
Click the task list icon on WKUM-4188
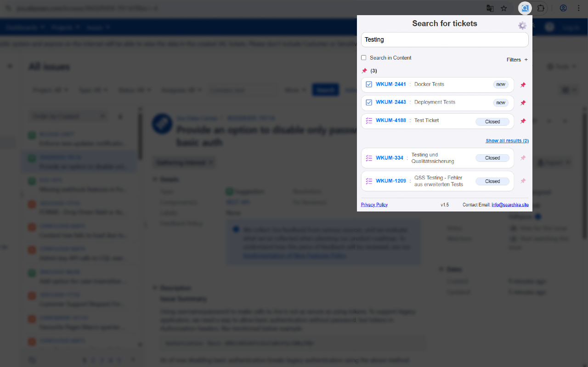[369, 120]
